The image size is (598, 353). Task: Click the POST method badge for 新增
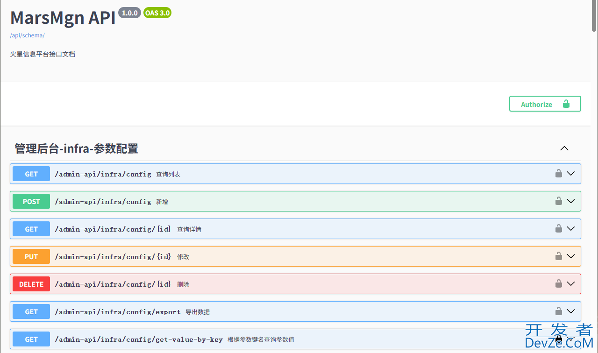[x=31, y=202]
